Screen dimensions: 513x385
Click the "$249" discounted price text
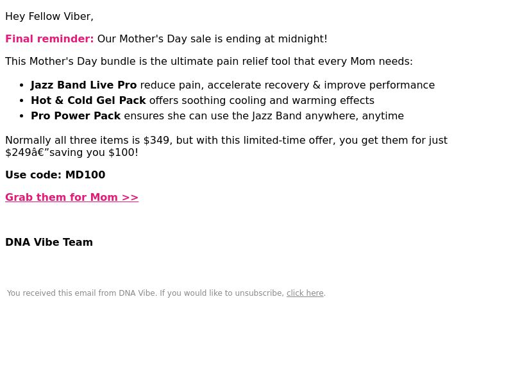click(x=19, y=152)
